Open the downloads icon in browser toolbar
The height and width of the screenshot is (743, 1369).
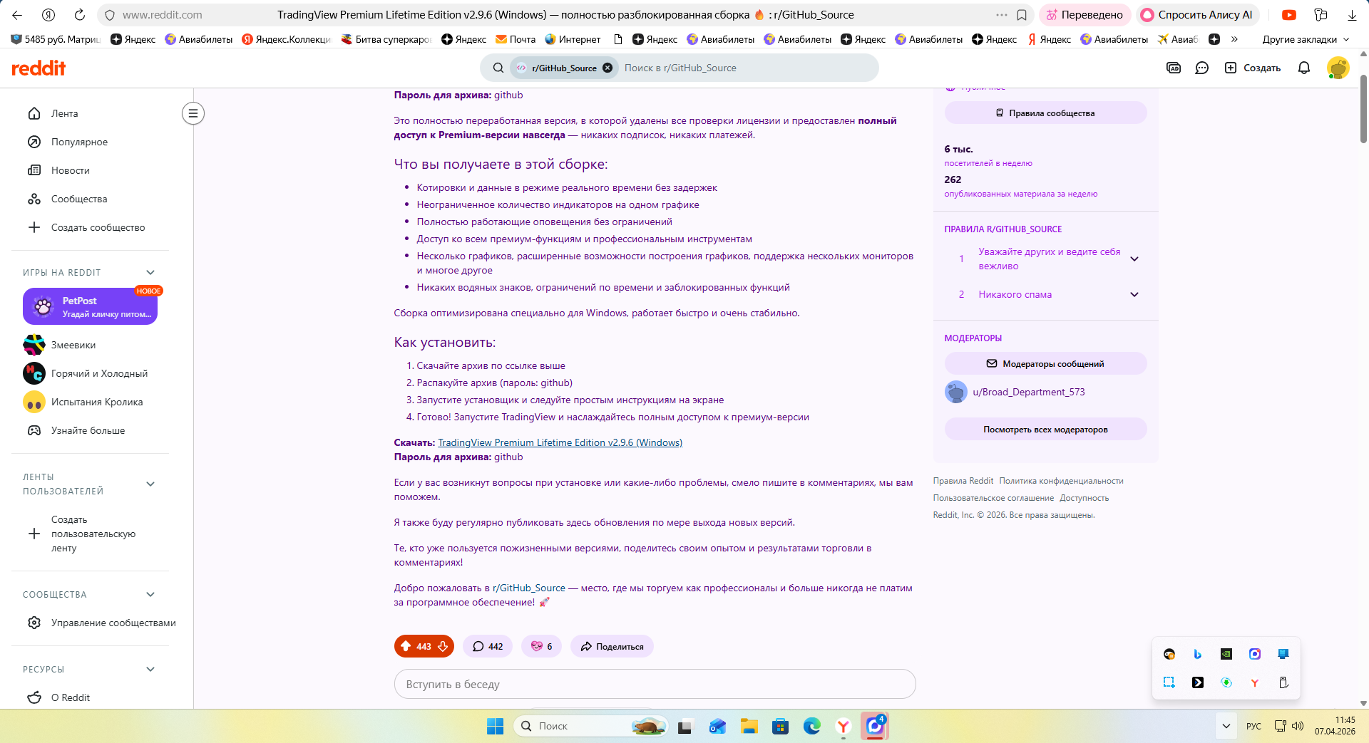click(1352, 15)
